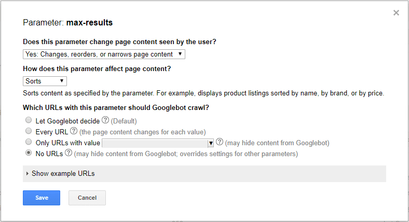This screenshot has height=222, width=409.
Task: Click 'How does this parameter affect' question
Action: 97,68
